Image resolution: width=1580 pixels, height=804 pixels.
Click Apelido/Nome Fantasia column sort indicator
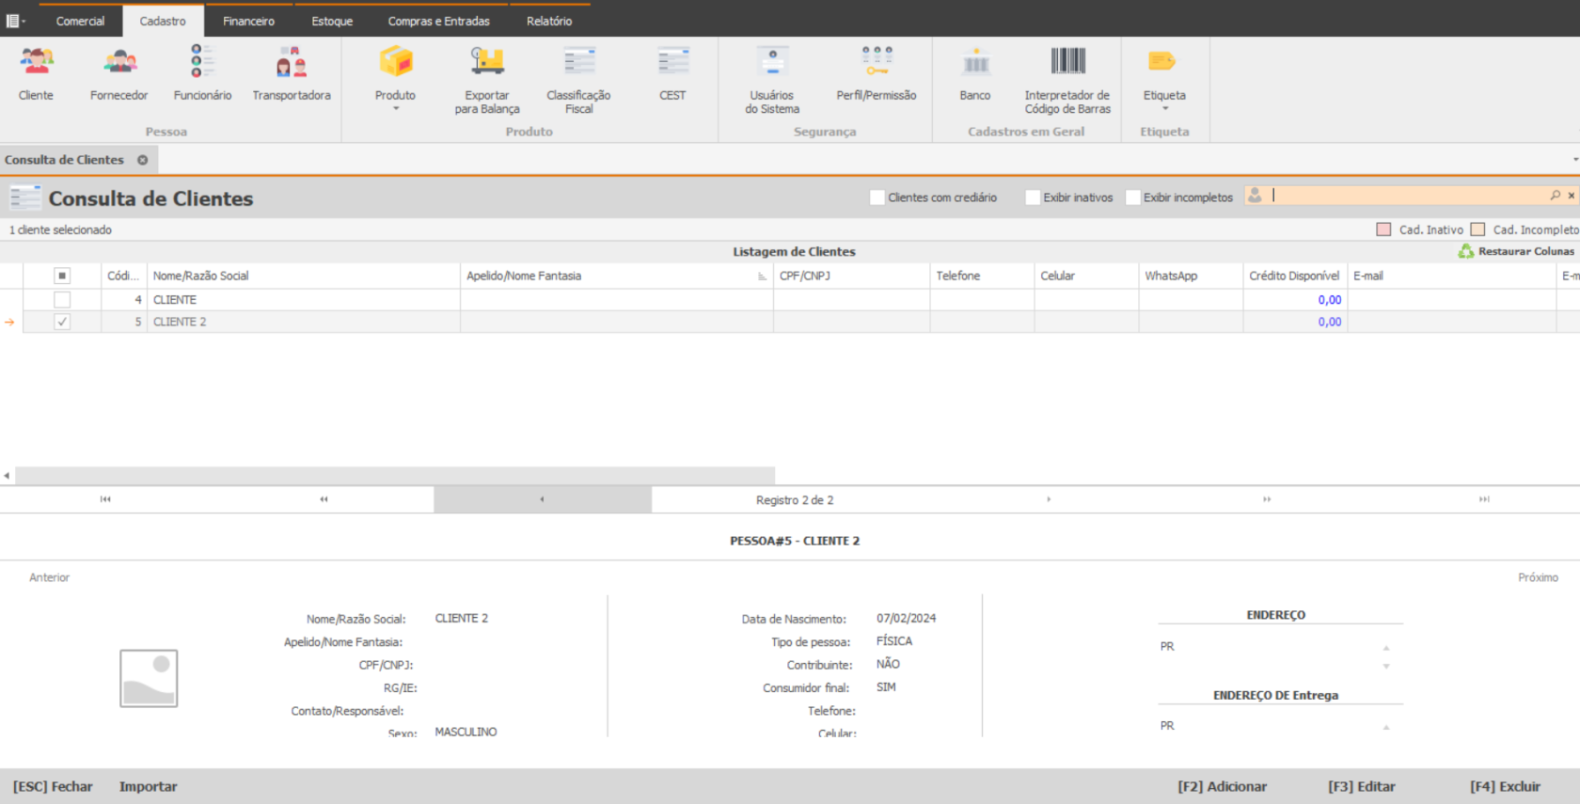(x=762, y=276)
